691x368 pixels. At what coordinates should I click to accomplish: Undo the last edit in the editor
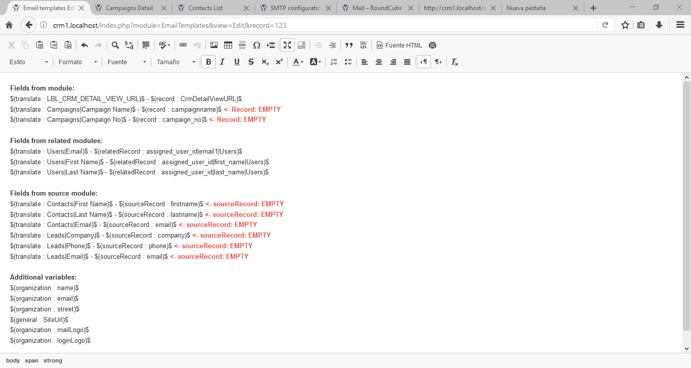tap(84, 45)
